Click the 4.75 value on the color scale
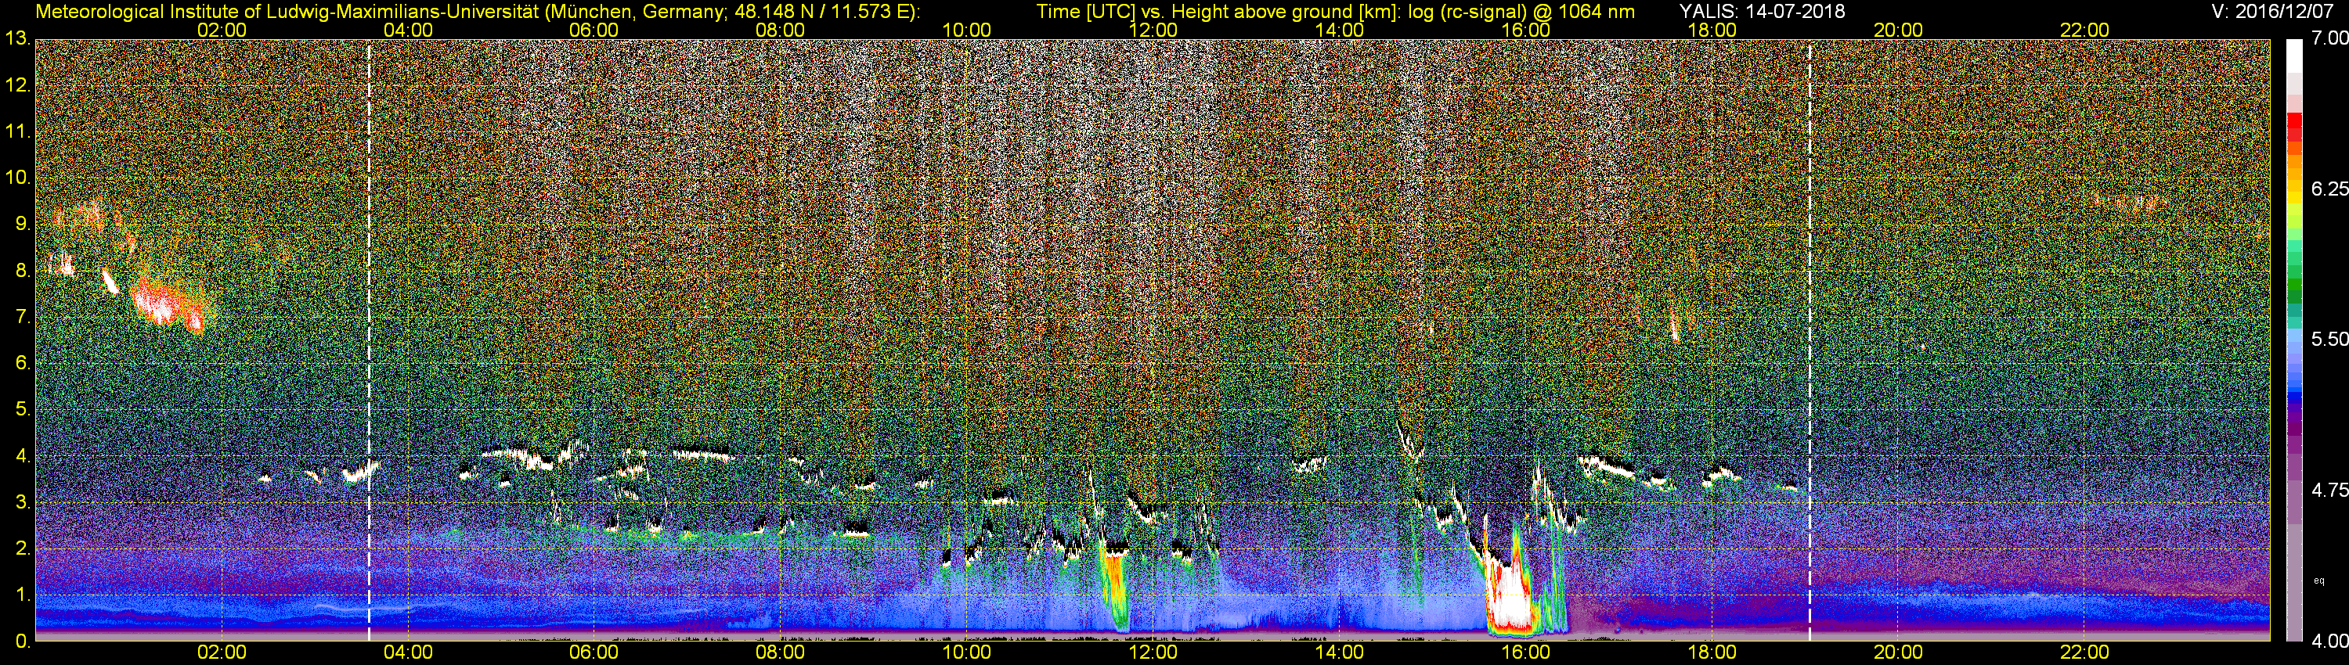This screenshot has height=665, width=2349. (x=2329, y=490)
